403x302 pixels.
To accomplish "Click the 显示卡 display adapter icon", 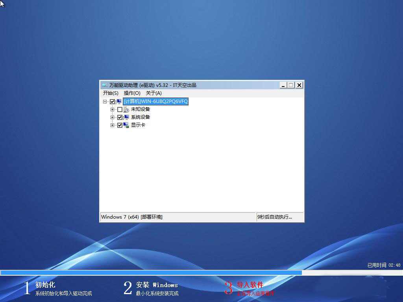I will click(x=126, y=125).
